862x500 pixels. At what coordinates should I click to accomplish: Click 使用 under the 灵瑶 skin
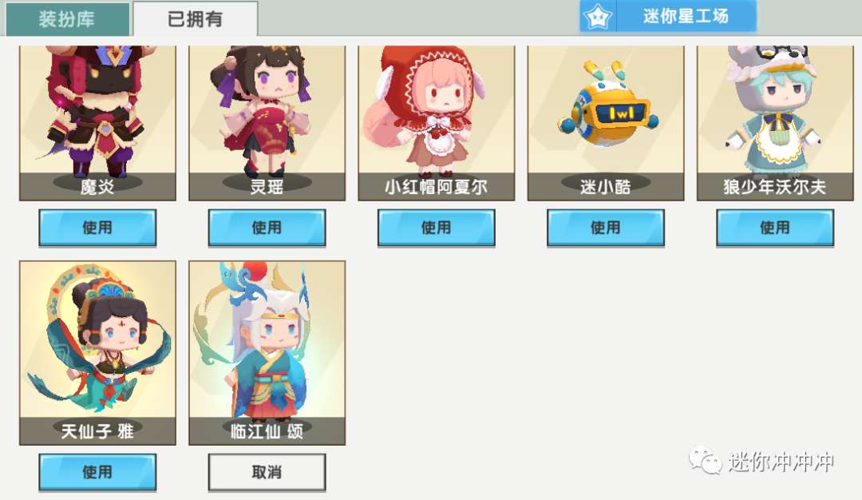click(267, 228)
